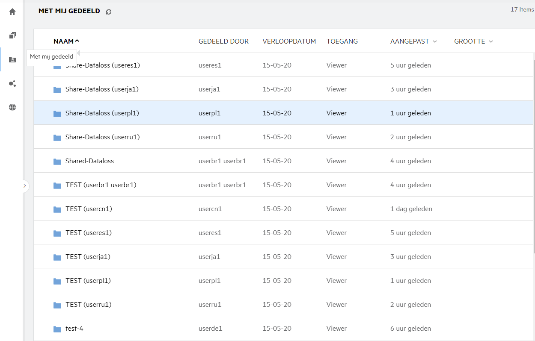Open the Aangepast column dropdown arrow
This screenshot has width=535, height=341.
pyautogui.click(x=435, y=41)
